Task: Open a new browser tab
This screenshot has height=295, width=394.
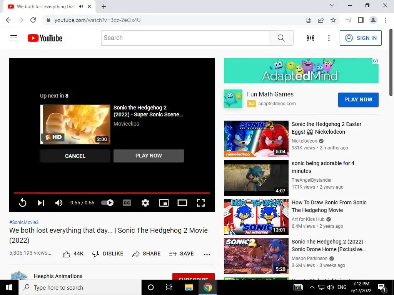Action: click(104, 7)
